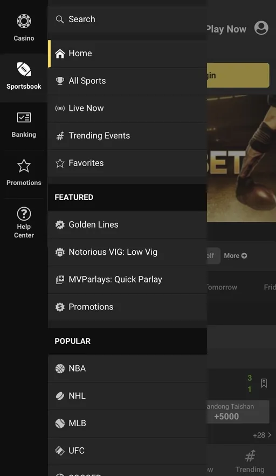Open MVParlays: Quick Parlay
Image resolution: width=276 pixels, height=476 pixels.
pos(127,280)
